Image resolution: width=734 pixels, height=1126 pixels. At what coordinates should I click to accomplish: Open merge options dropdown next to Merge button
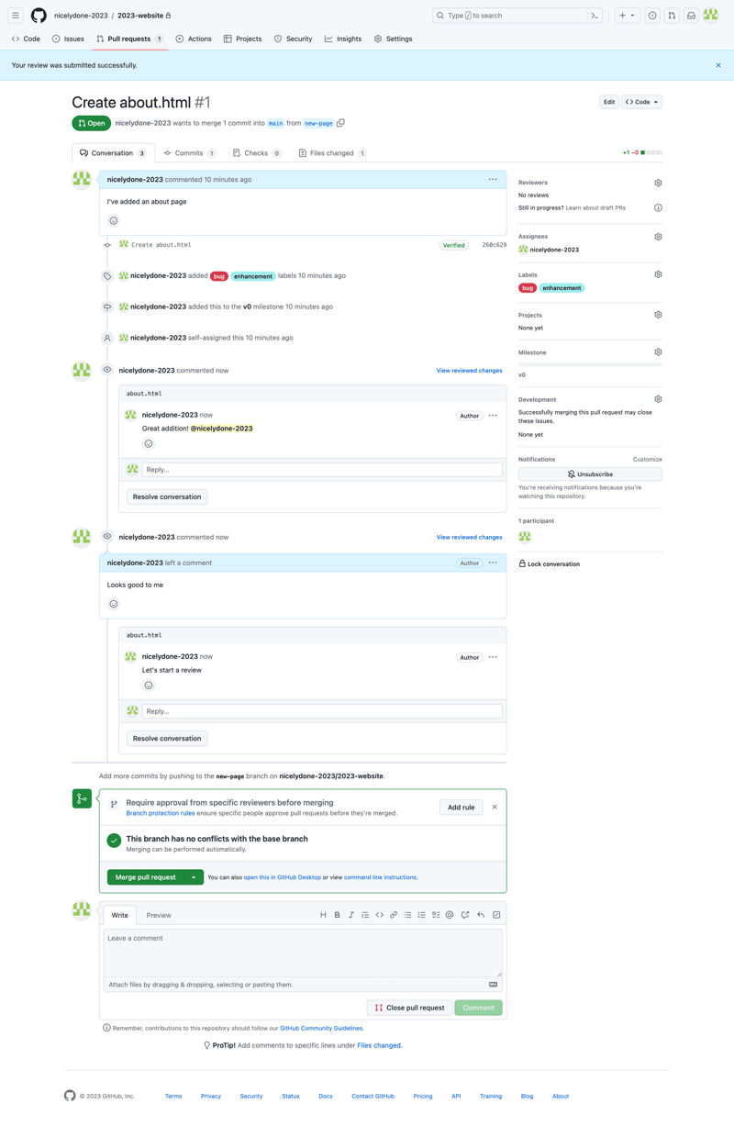[193, 876]
